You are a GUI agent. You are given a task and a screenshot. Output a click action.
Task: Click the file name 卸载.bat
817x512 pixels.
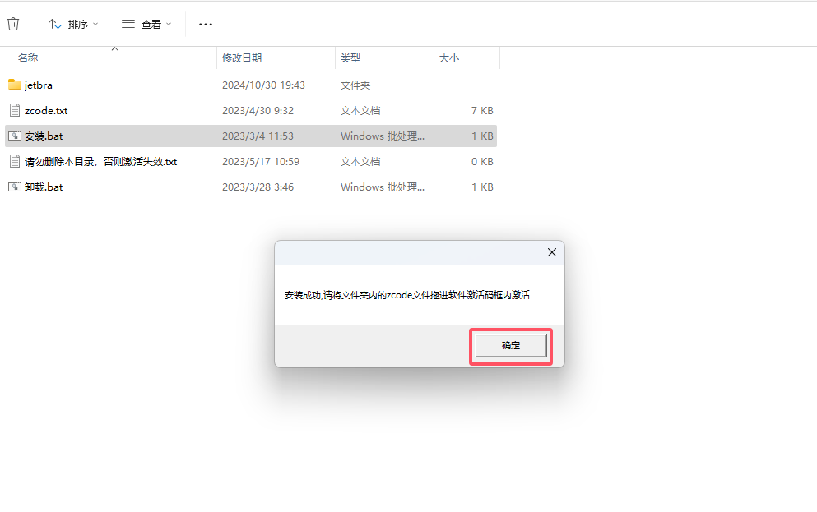[x=44, y=187]
